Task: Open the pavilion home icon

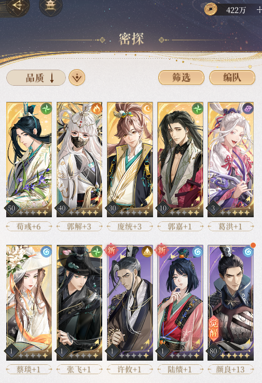Action: 50,5
